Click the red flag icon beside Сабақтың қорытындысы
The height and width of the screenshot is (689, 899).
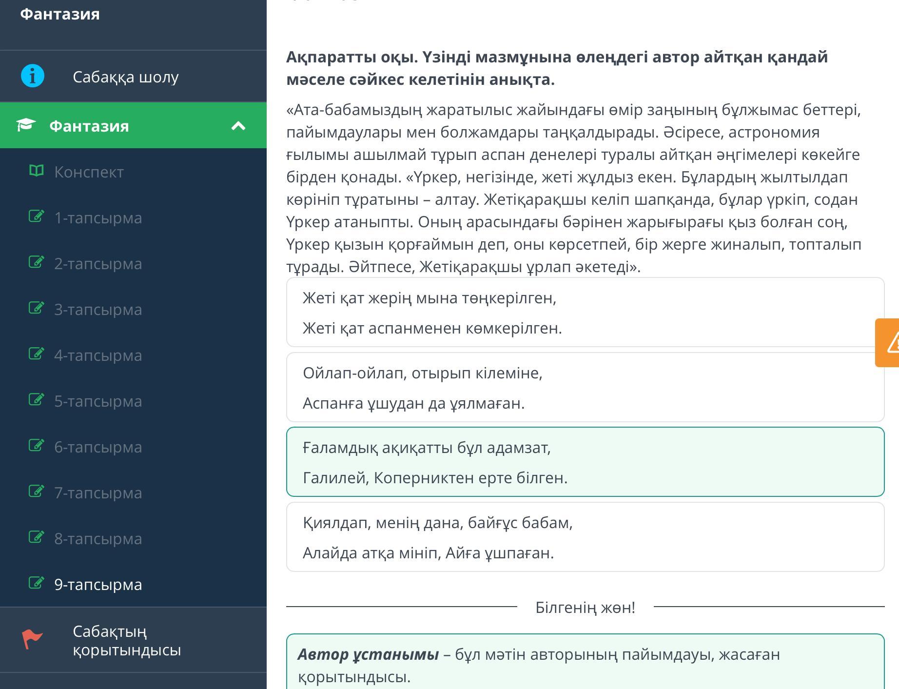[32, 640]
